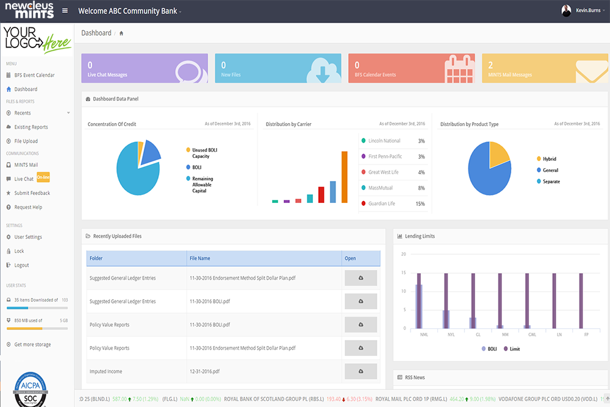
Task: Open File Upload from the sidebar
Action: point(26,141)
